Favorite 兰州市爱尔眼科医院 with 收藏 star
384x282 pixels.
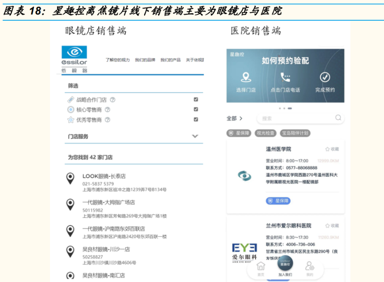pos(332,226)
